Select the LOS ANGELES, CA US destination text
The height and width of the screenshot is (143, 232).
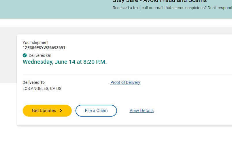click(x=42, y=88)
